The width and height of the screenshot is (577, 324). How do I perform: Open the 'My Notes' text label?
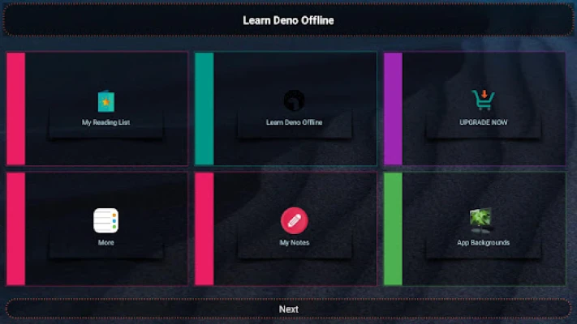[294, 242]
